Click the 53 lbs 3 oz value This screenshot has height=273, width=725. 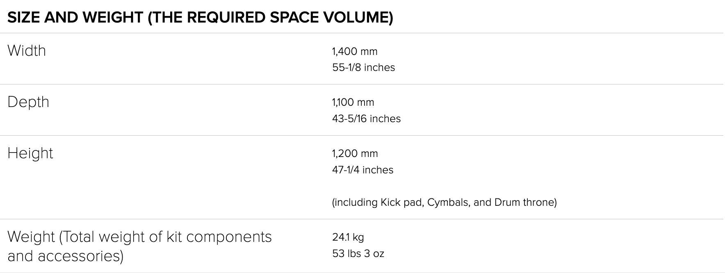click(x=358, y=253)
